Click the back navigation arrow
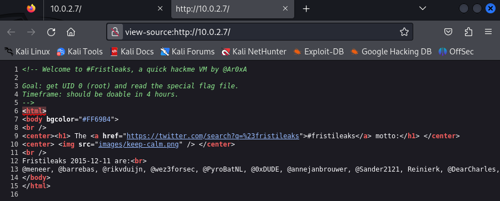The height and width of the screenshot is (201, 500). [11, 32]
